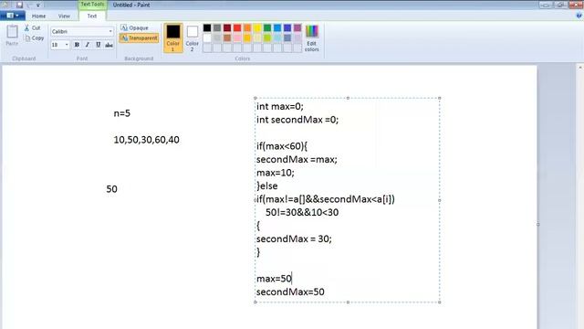Open the Text ribbon tab
Viewport: 584px width, 329px height.
coord(92,16)
